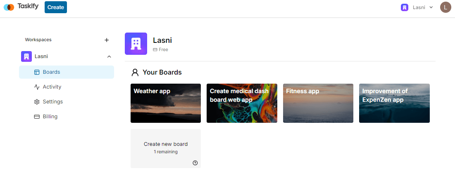Add a new workspace with plus icon
Screen dimensions: 455x178
(107, 40)
